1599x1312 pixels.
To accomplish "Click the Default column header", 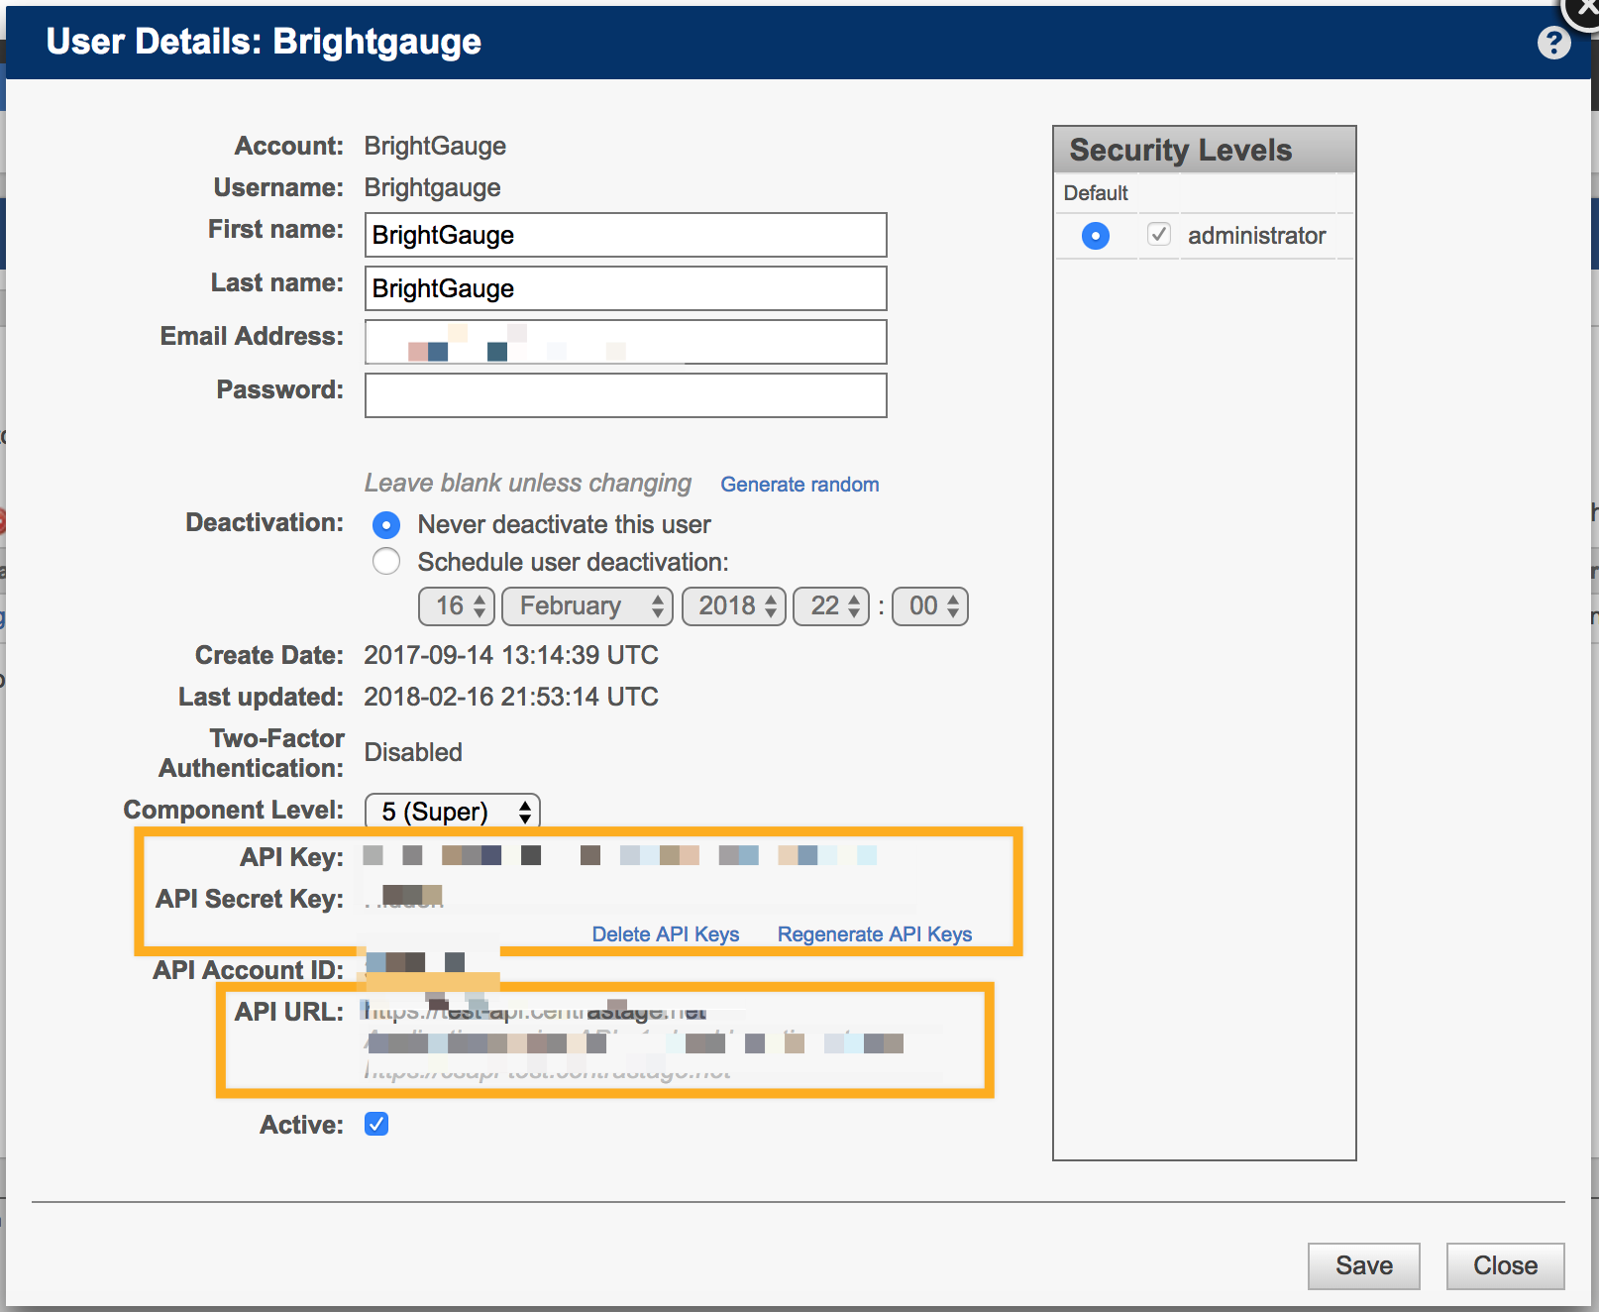I will [x=1096, y=193].
